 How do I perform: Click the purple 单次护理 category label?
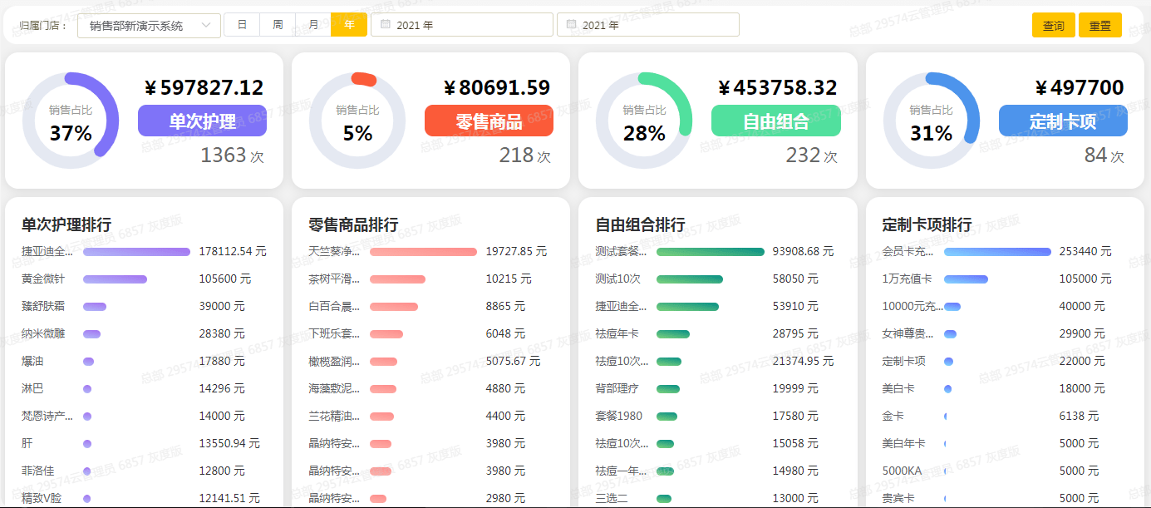click(202, 121)
